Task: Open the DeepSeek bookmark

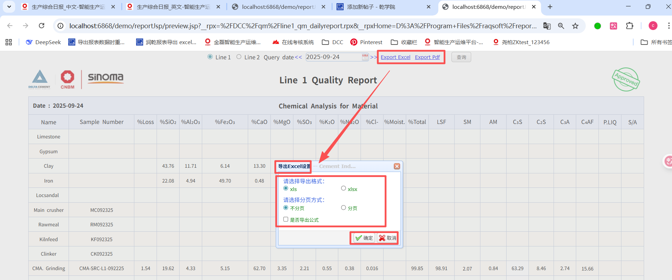Action: click(x=43, y=42)
